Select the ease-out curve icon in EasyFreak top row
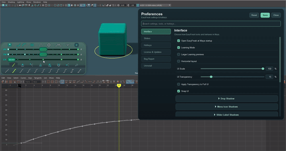Screen dimensions: 286x151 (24, 45)
